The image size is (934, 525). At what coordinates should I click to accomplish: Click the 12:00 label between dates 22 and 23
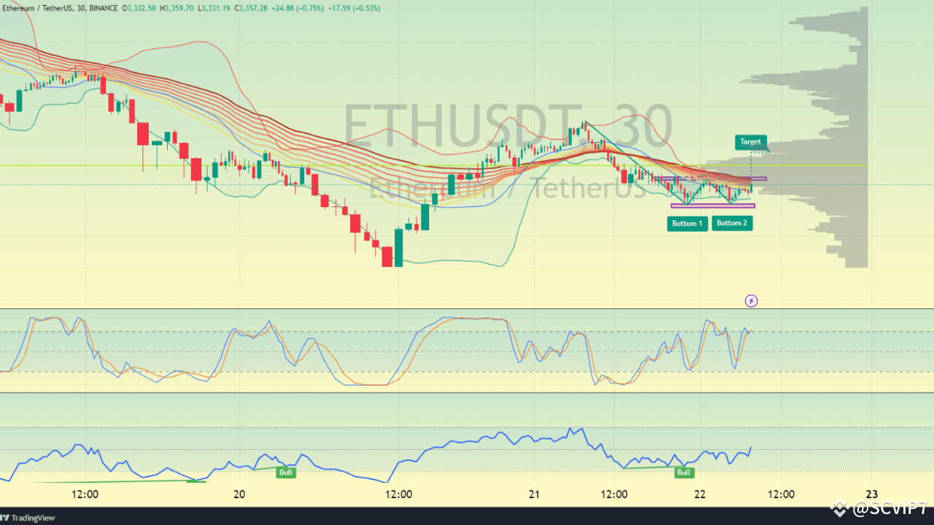(x=781, y=494)
